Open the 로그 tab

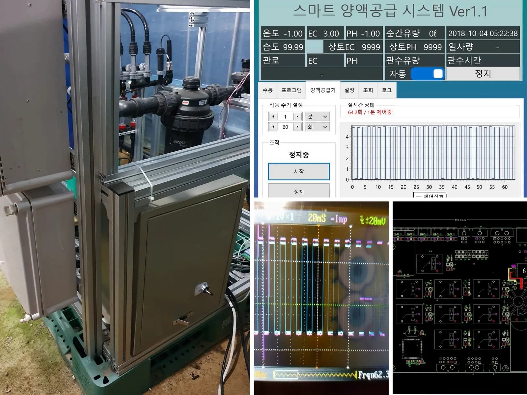point(387,90)
